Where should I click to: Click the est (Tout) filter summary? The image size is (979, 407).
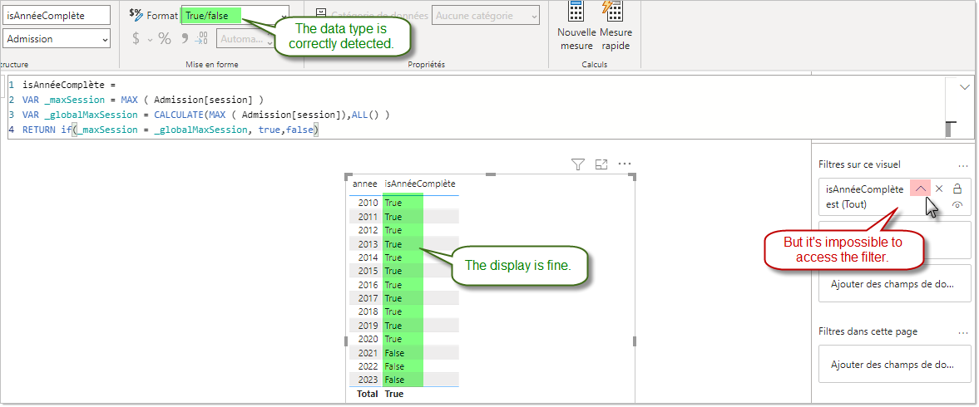coord(846,204)
